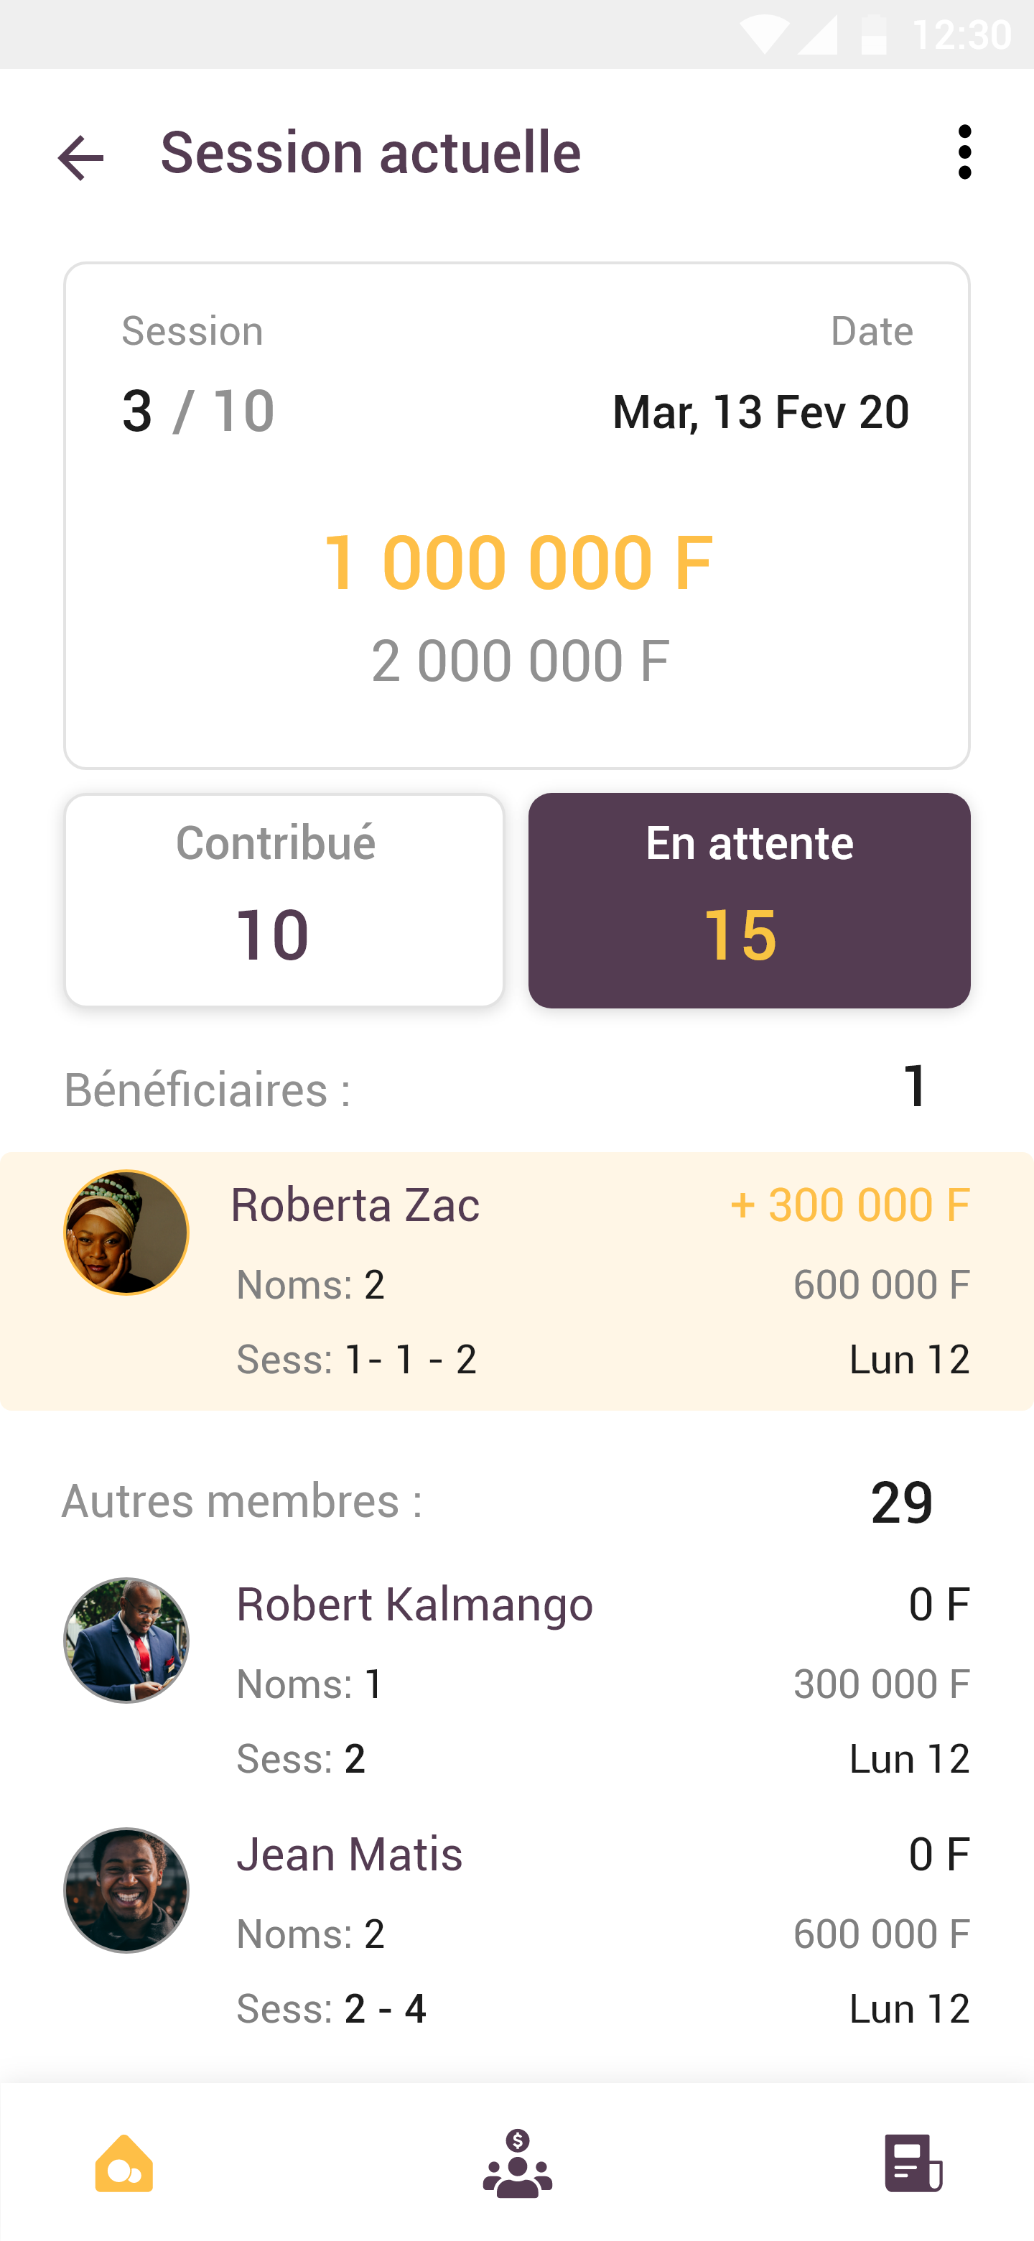Check the cellular signal icon
The image size is (1034, 2241).
pyautogui.click(x=817, y=36)
